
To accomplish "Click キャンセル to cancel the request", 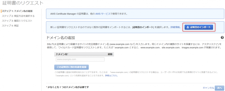I will [x=208, y=88].
